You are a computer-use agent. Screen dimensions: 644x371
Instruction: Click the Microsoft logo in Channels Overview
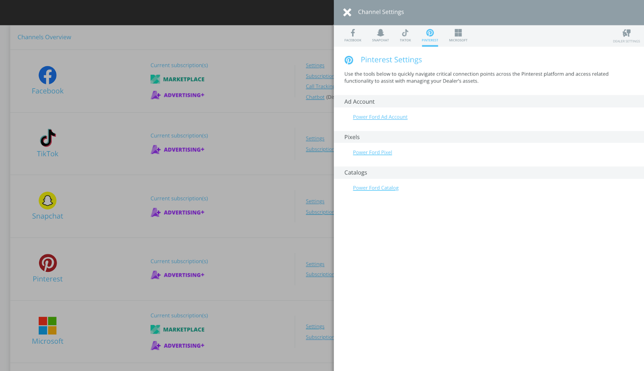(47, 326)
